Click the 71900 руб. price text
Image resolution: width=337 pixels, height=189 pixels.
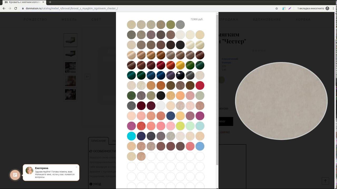click(x=197, y=19)
